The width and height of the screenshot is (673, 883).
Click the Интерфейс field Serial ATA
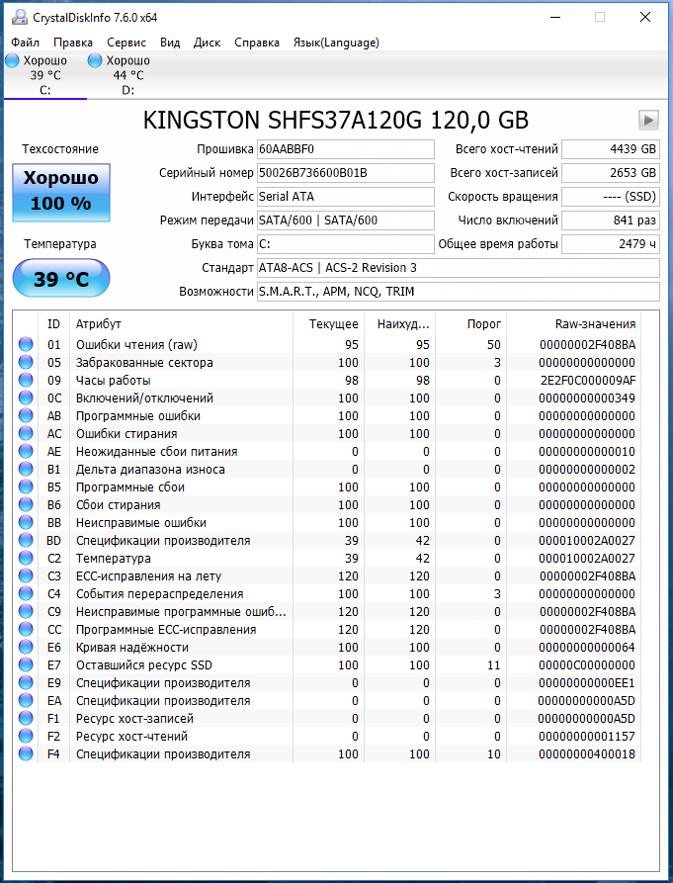pos(346,197)
